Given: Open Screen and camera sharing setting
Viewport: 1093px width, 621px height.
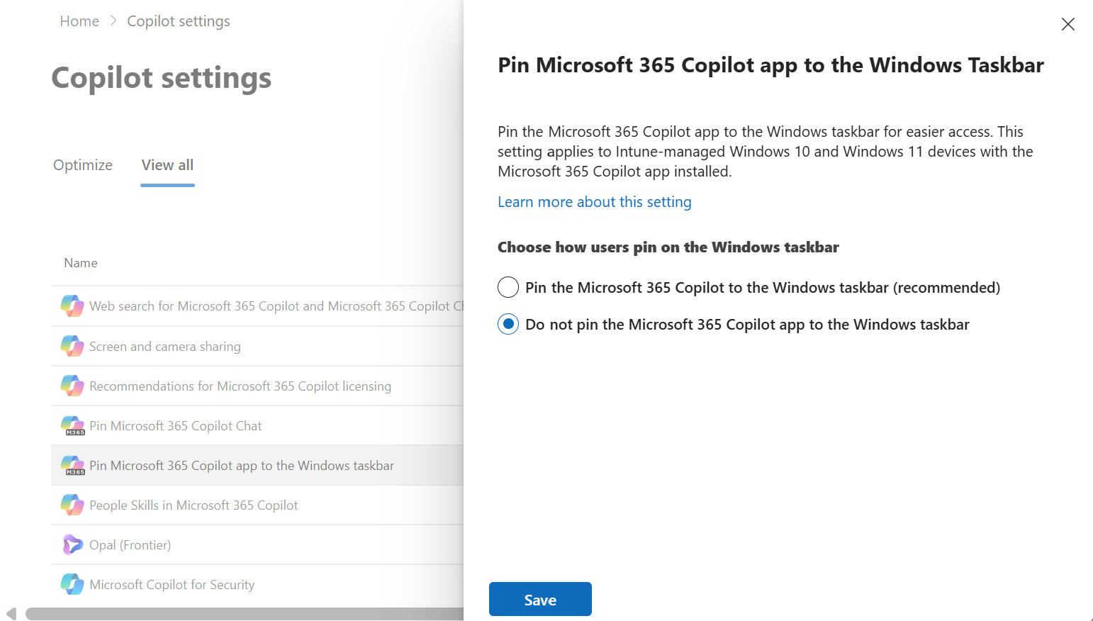Looking at the screenshot, I should [164, 346].
